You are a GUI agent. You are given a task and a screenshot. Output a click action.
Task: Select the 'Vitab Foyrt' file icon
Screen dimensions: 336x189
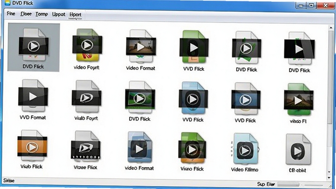coord(87,97)
